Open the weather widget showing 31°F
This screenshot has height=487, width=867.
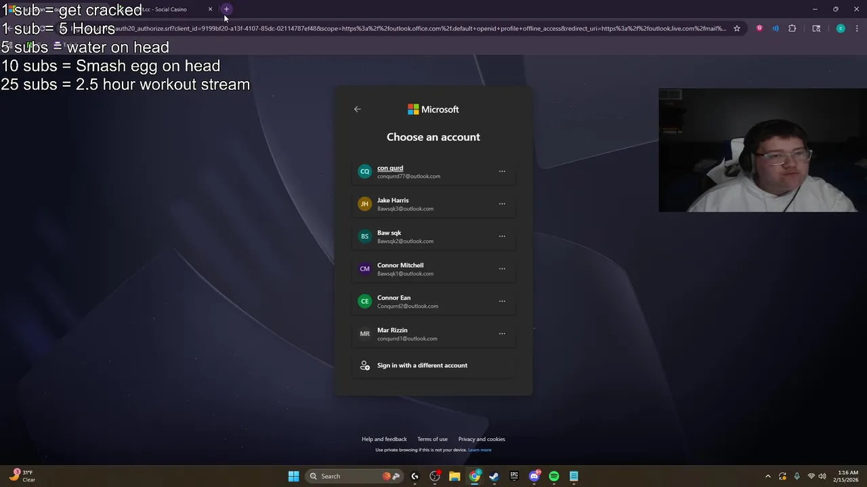22,476
